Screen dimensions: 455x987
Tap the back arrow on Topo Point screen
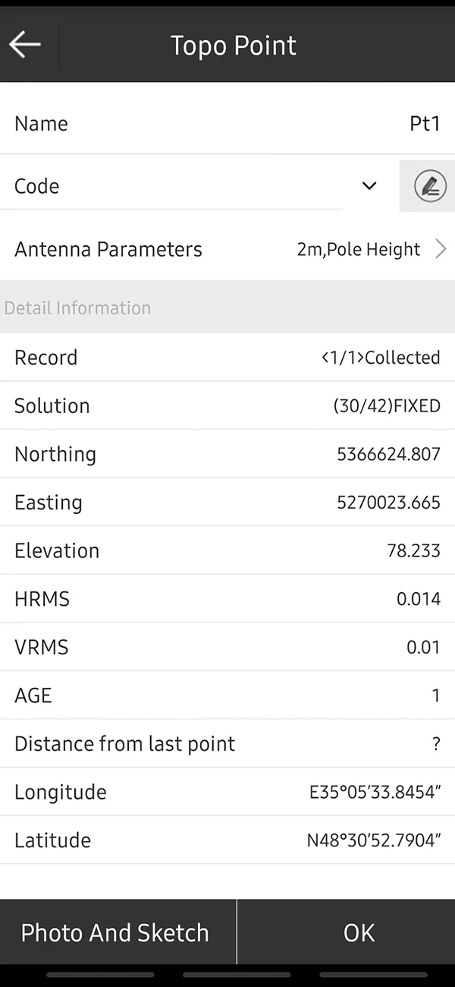point(24,44)
